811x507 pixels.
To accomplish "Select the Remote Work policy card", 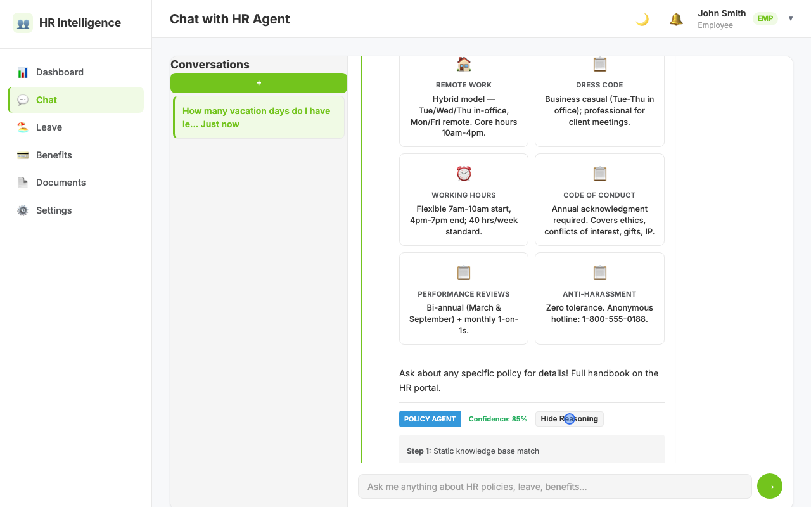I will (464, 100).
